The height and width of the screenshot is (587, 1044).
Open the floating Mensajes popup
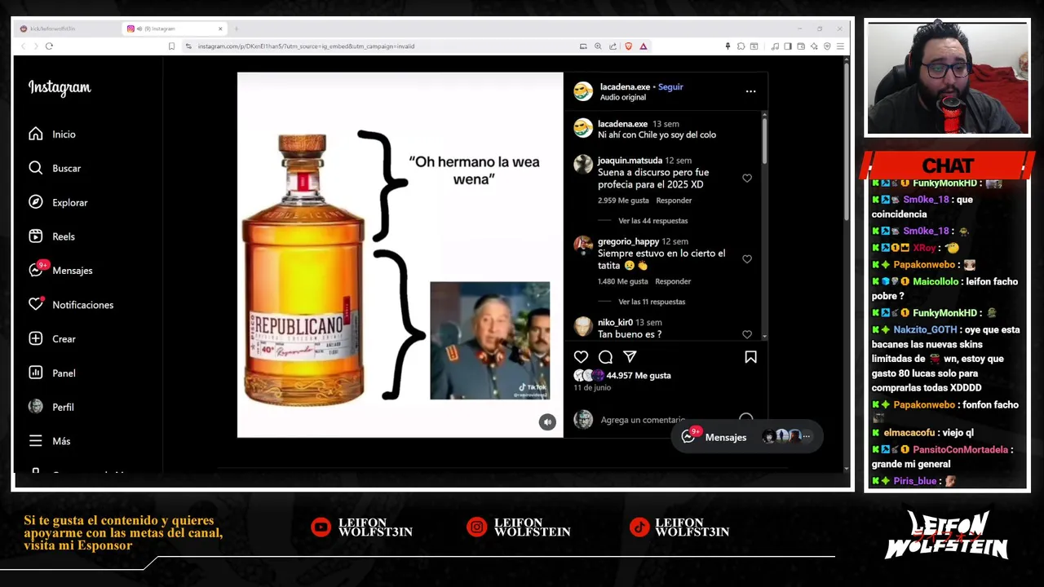click(x=746, y=437)
